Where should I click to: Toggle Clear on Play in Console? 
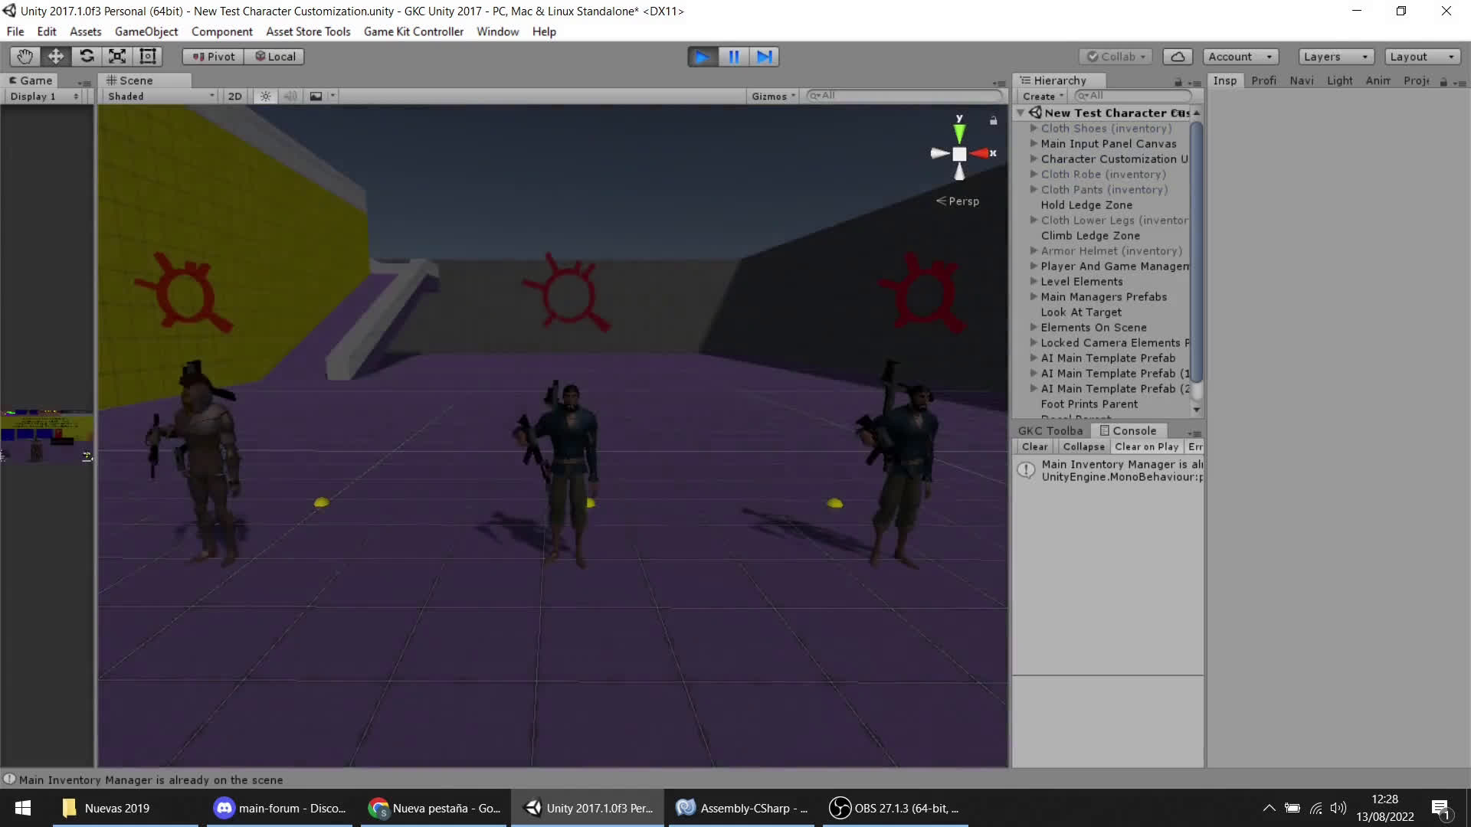1145,447
